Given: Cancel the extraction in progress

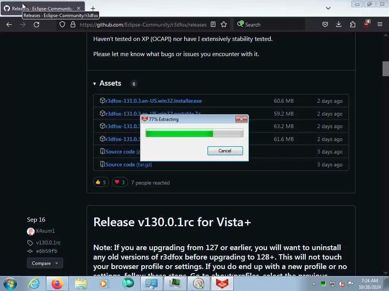Looking at the screenshot, I should tap(225, 151).
